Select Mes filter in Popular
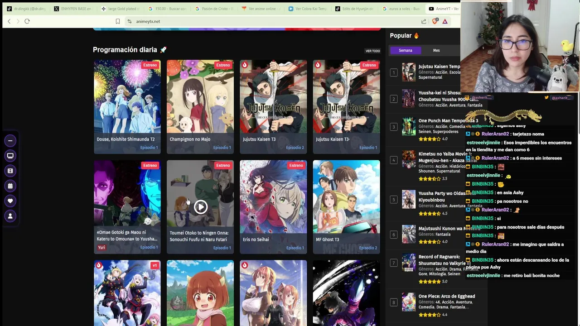Screen dimensions: 580x326 coord(436,50)
